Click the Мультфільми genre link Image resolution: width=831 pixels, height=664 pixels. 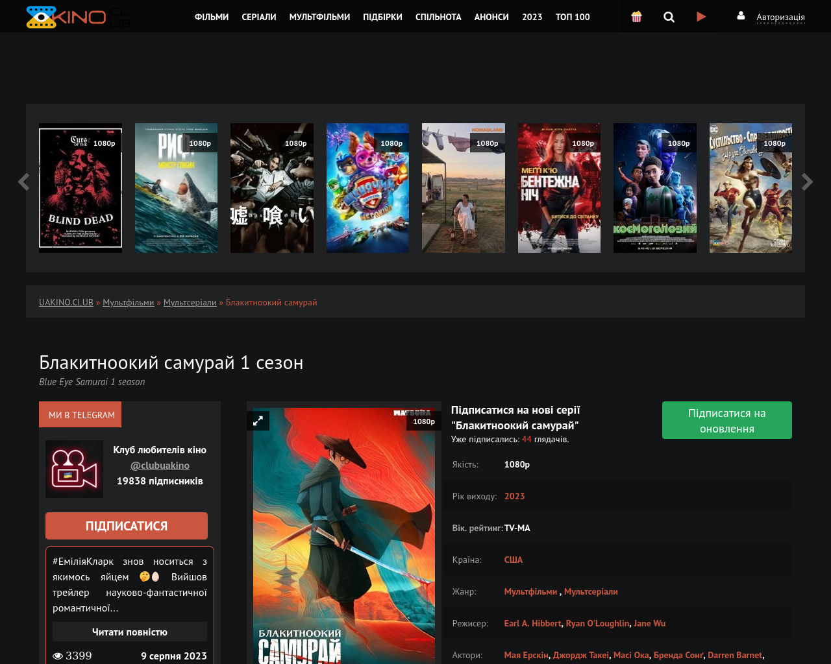pos(530,591)
